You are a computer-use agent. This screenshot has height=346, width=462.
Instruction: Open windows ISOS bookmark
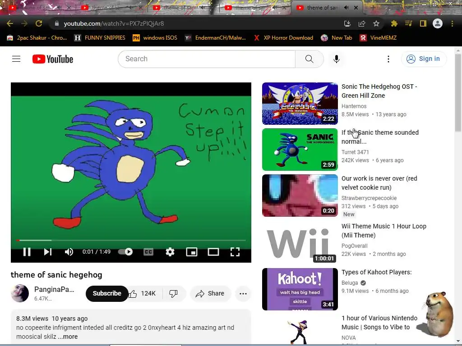(155, 38)
